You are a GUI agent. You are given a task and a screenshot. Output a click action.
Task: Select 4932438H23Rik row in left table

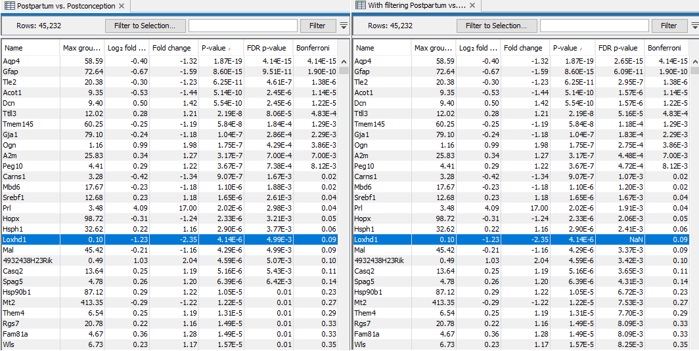[170, 261]
